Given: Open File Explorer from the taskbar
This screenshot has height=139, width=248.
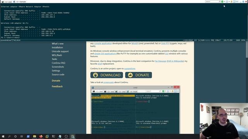Looking at the screenshot, I should click(34, 136).
